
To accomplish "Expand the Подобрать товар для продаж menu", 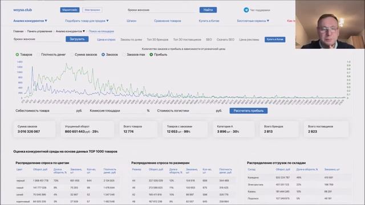I will (87, 21).
